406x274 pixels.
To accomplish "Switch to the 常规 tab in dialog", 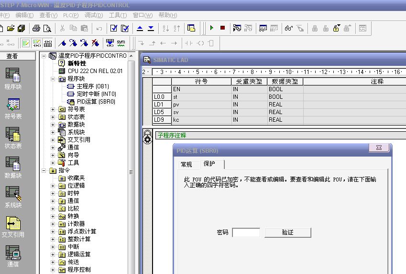I will coord(186,164).
